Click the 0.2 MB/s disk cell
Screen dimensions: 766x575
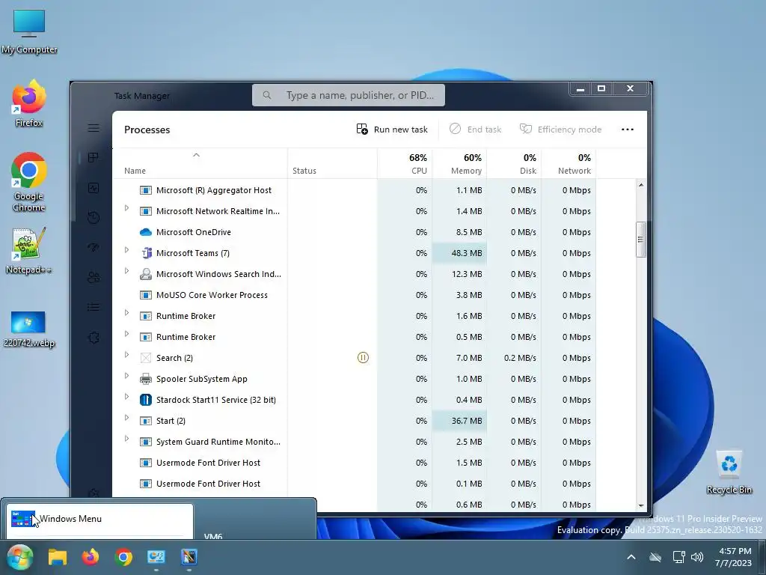pyautogui.click(x=514, y=358)
